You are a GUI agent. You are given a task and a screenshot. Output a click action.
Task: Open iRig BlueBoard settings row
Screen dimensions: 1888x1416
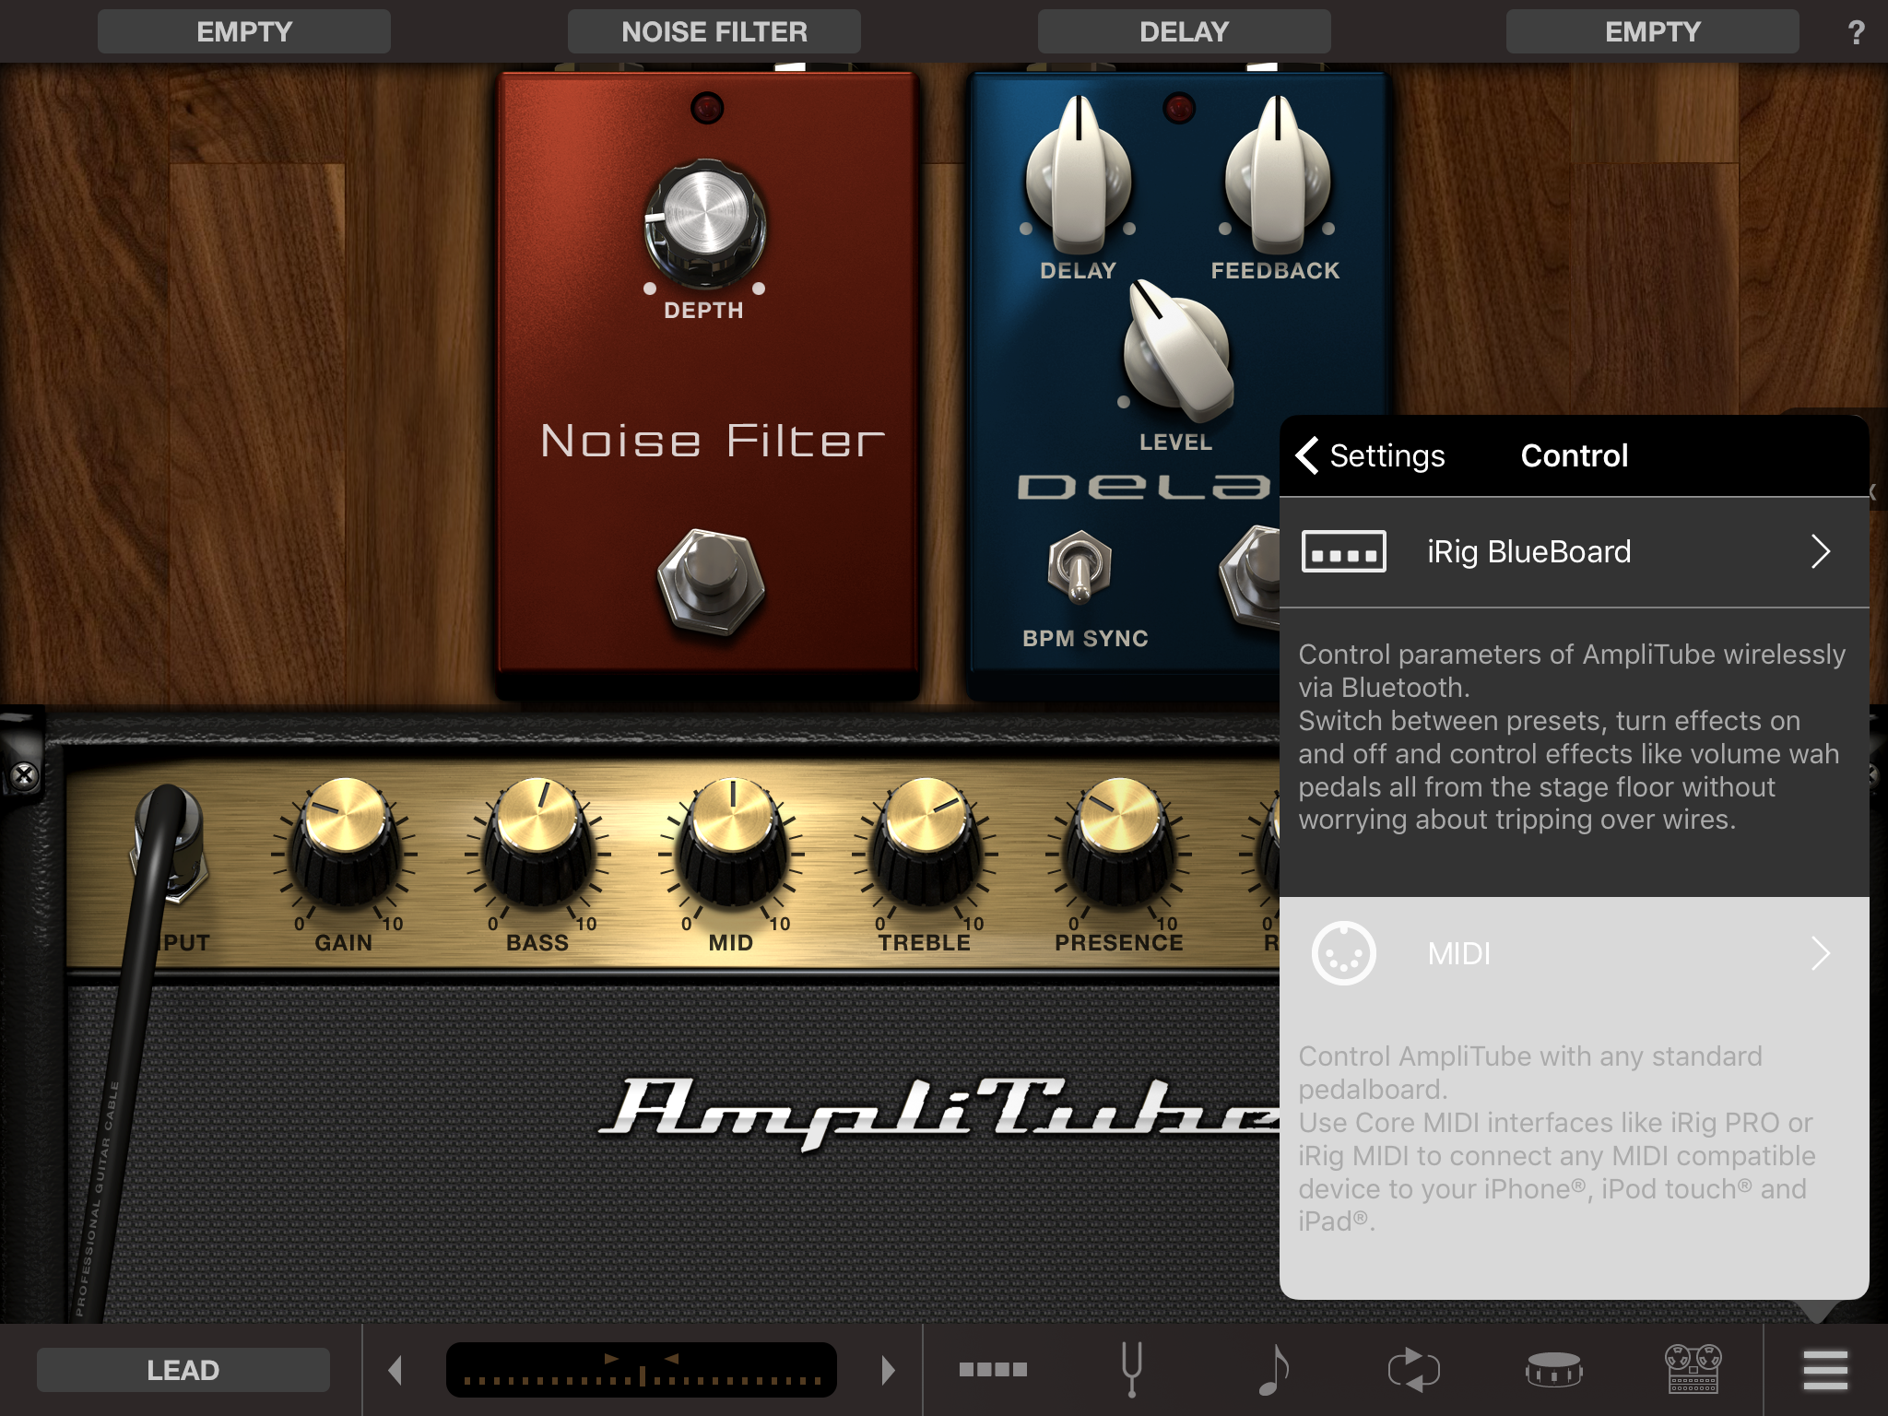pos(1575,552)
